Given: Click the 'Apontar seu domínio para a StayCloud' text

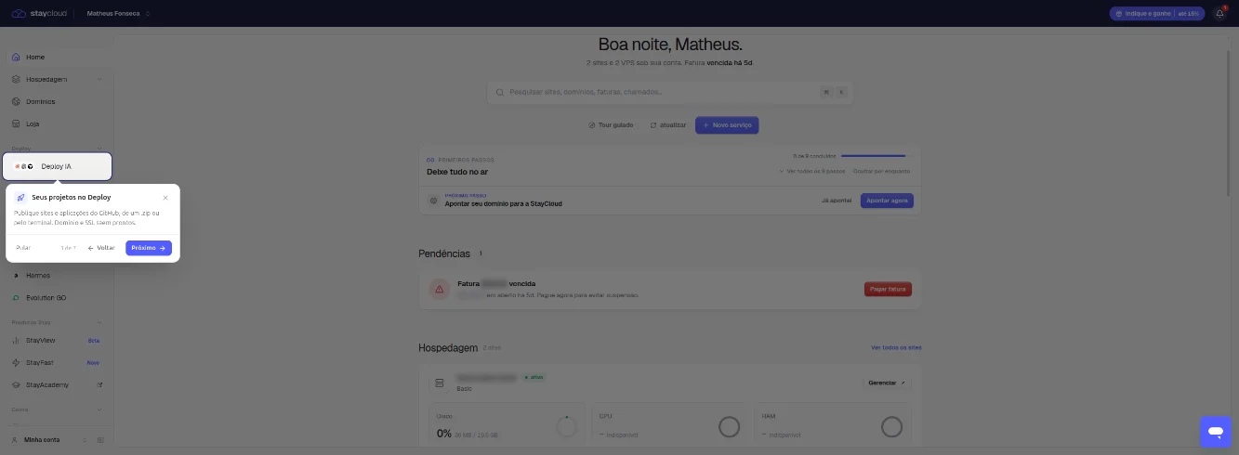Looking at the screenshot, I should coord(503,203).
